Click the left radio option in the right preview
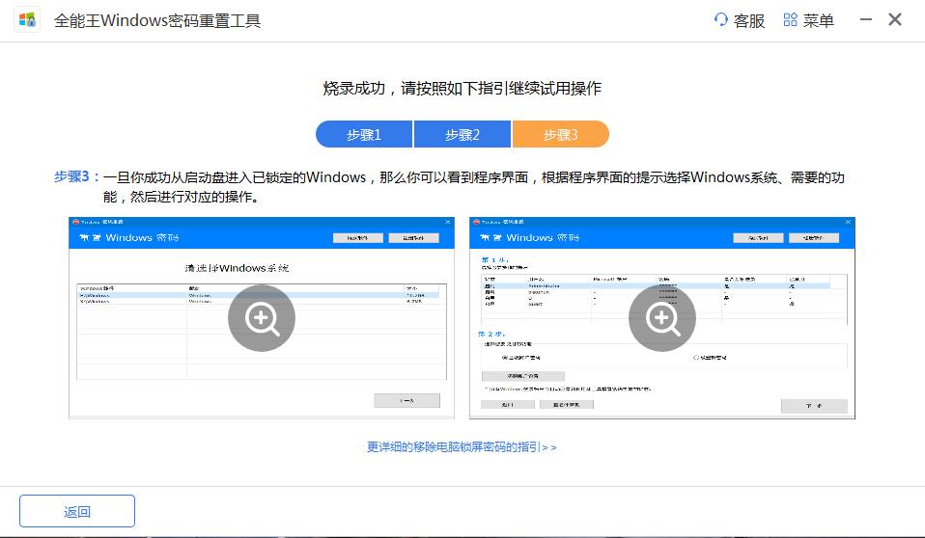Image resolution: width=925 pixels, height=538 pixels. [504, 357]
